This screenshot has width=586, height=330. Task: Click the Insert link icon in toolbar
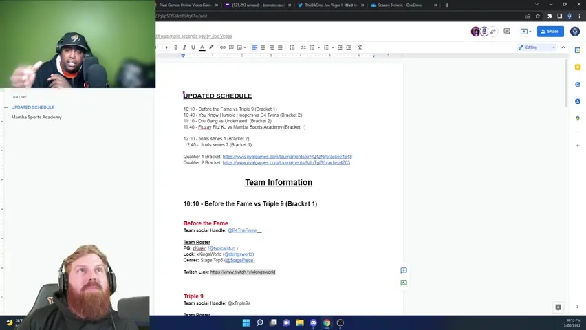pyautogui.click(x=222, y=47)
